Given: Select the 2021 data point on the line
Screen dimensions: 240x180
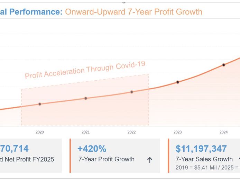Looking at the screenshot, I should 86,98.
